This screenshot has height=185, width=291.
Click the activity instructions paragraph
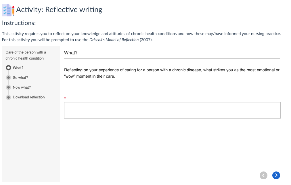point(141,37)
